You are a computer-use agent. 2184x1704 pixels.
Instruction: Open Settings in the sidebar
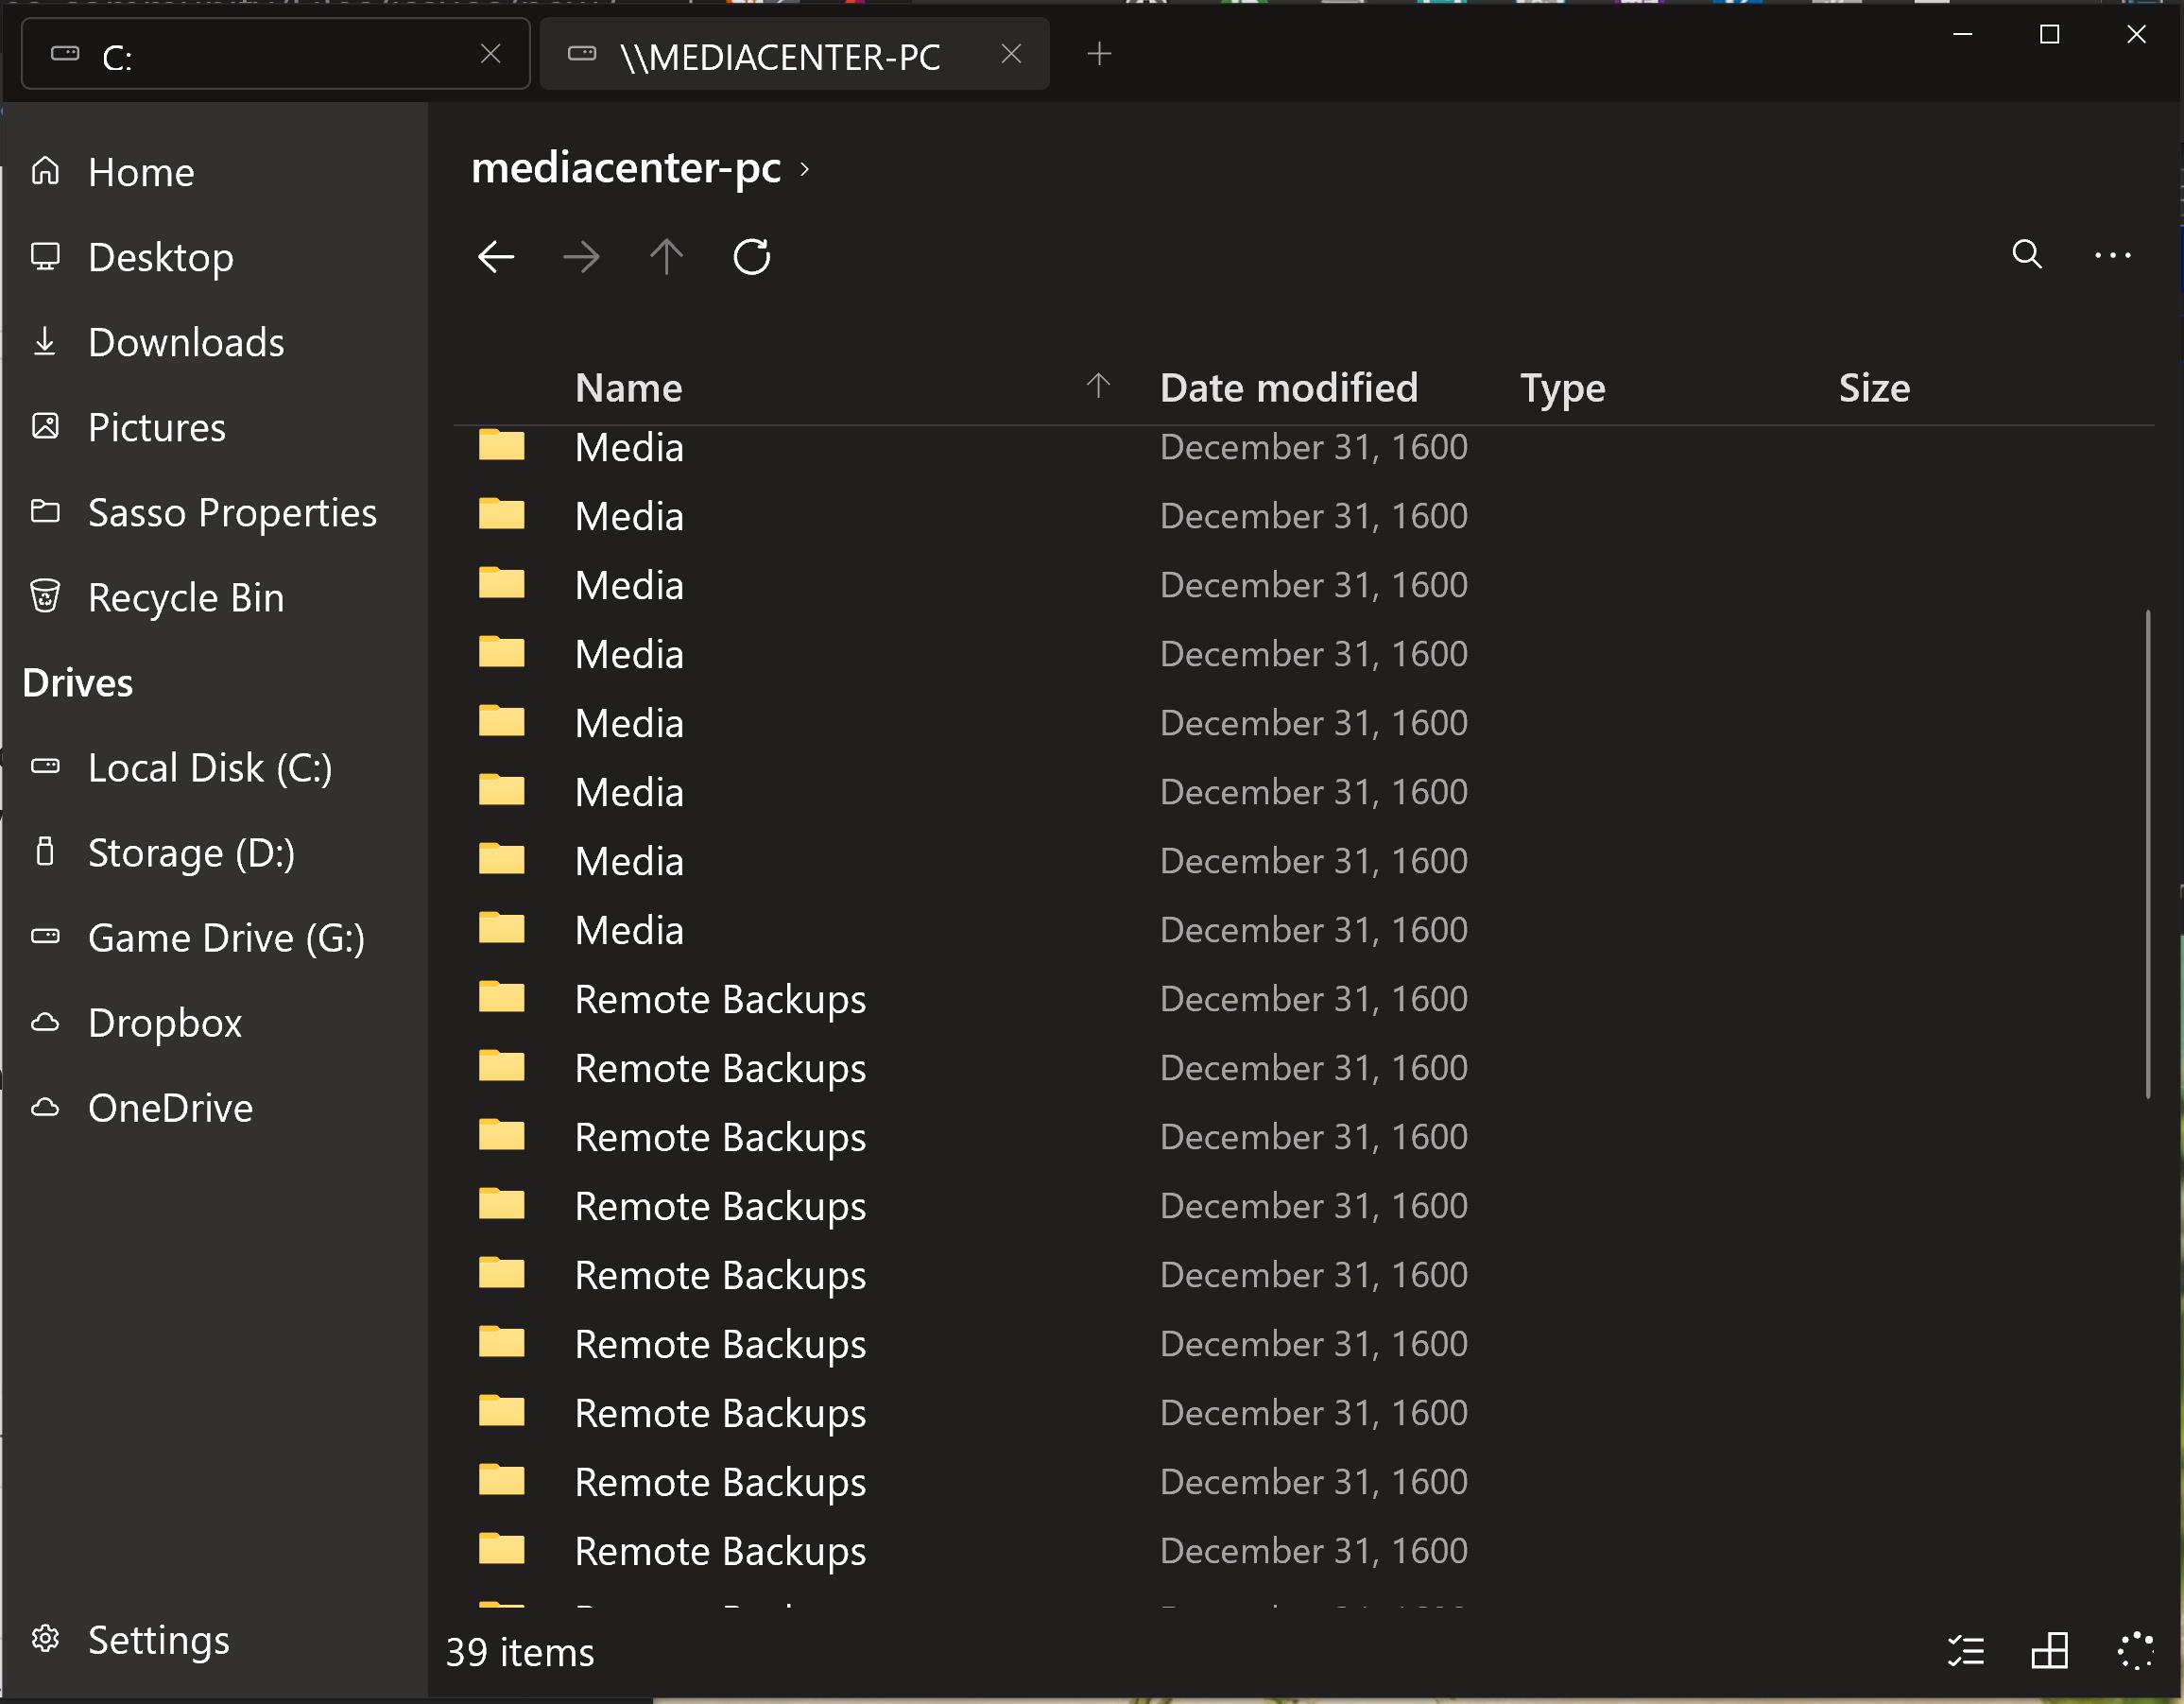click(x=214, y=1640)
